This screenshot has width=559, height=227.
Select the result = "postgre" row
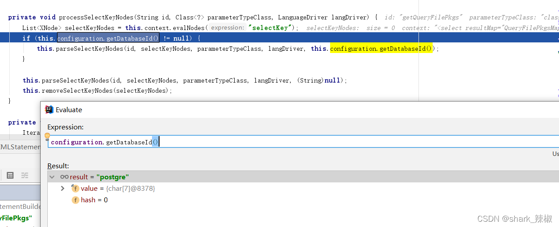coord(303,177)
